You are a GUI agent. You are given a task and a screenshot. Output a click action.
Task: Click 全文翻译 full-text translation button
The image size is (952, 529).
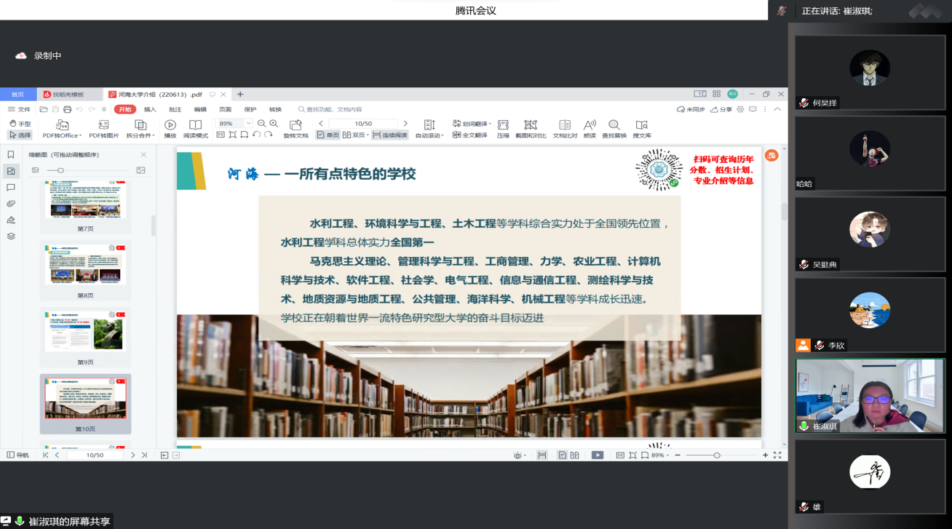point(470,135)
